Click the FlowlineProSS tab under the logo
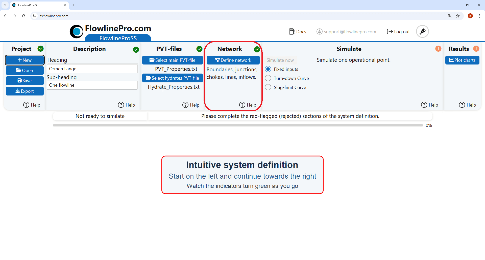Image resolution: width=485 pixels, height=260 pixels. click(x=118, y=38)
